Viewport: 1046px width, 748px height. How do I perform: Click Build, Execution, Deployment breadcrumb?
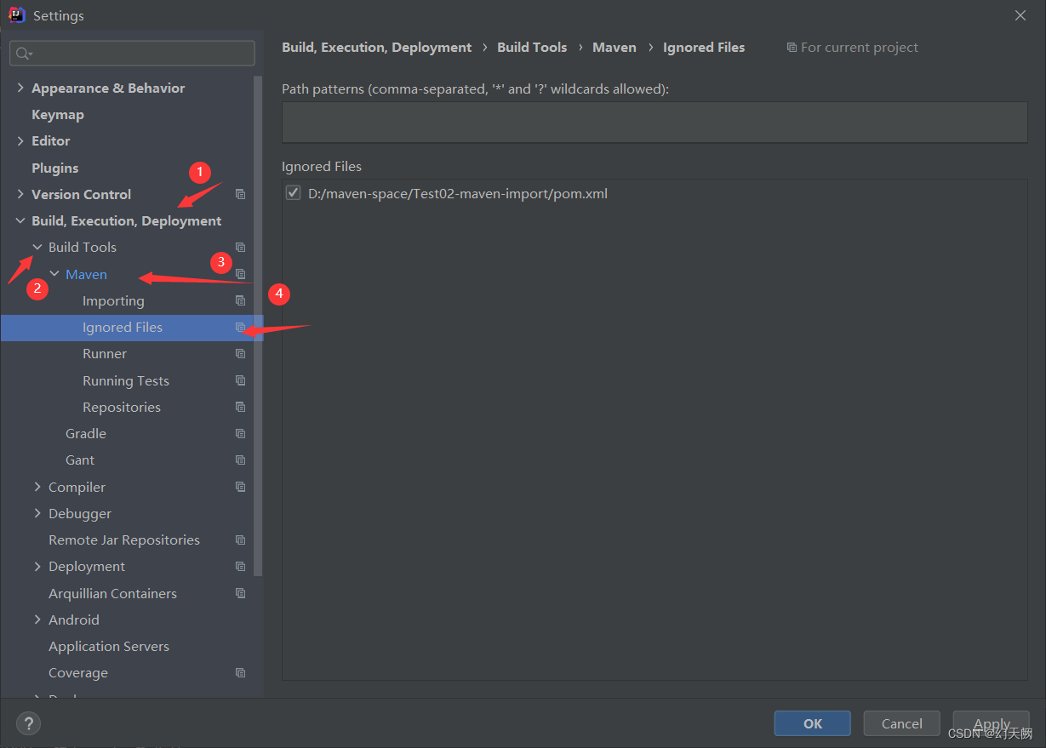[x=377, y=48]
